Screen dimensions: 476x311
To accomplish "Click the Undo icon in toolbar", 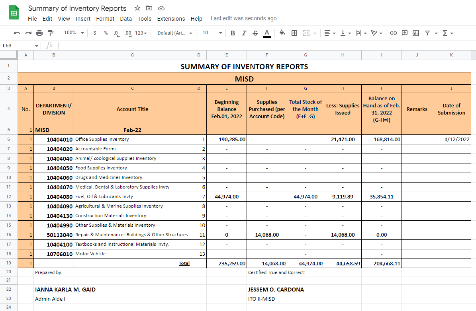I will click(x=17, y=33).
